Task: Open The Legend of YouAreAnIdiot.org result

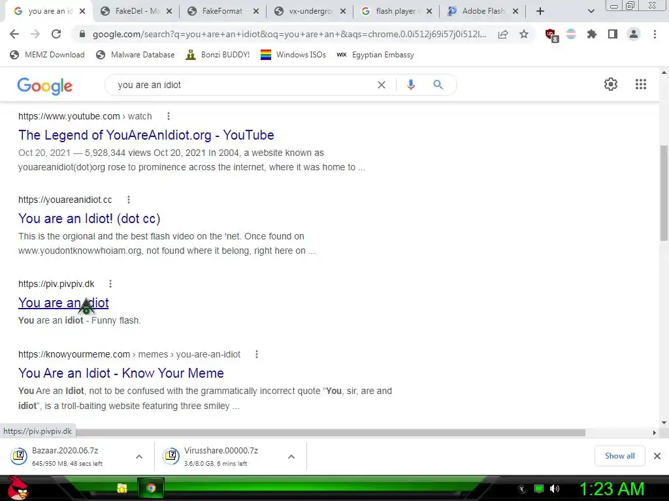Action: pyautogui.click(x=146, y=135)
